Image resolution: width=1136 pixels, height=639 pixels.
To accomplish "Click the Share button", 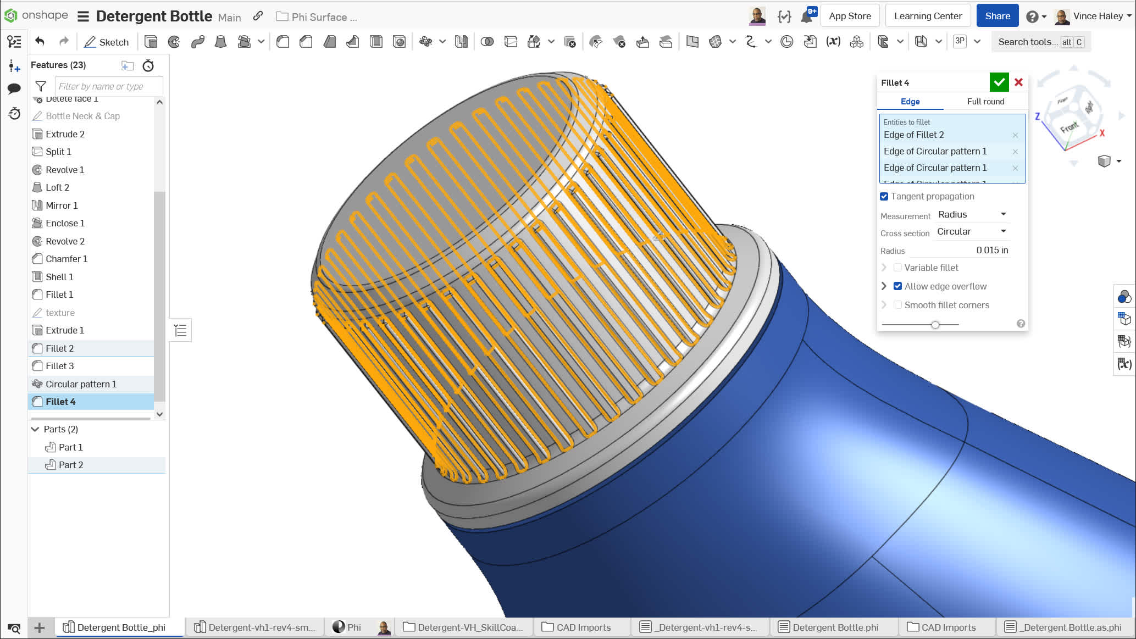I will [997, 16].
